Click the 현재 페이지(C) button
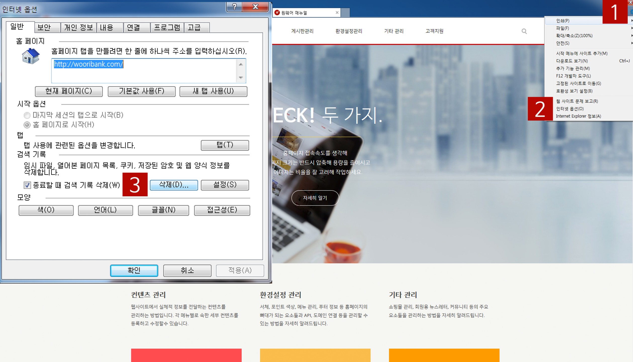Screen dimensions: 633x362 (69, 91)
